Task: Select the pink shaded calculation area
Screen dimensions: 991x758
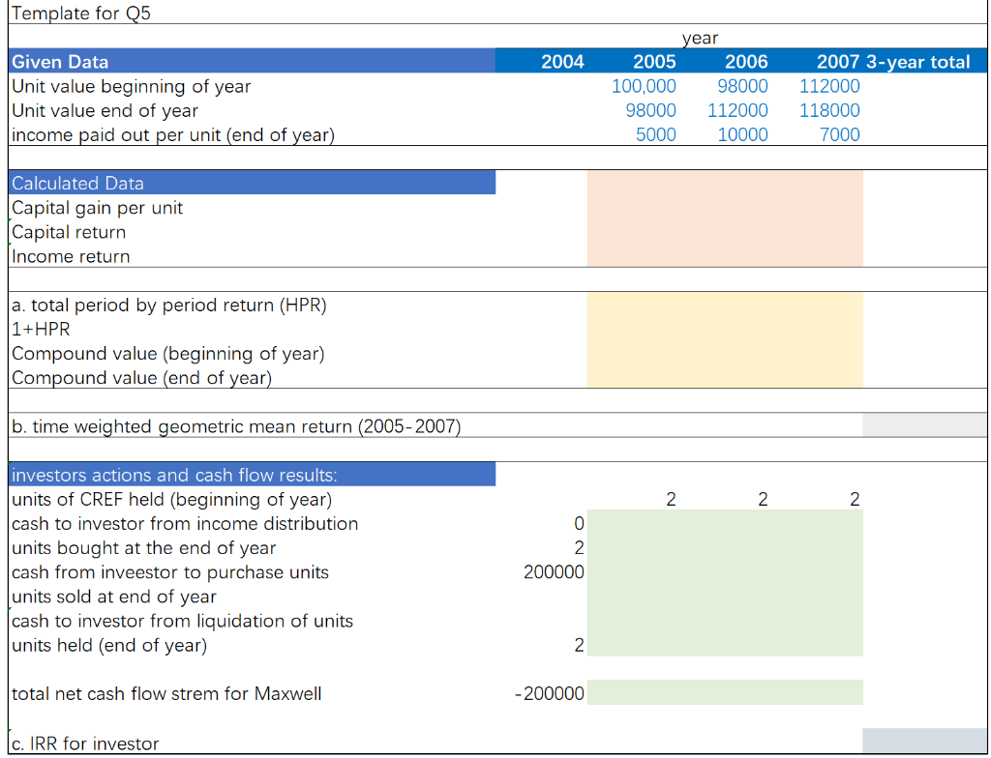Action: click(x=724, y=219)
